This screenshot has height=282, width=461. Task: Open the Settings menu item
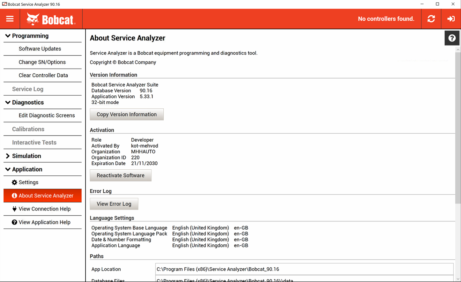pyautogui.click(x=42, y=182)
